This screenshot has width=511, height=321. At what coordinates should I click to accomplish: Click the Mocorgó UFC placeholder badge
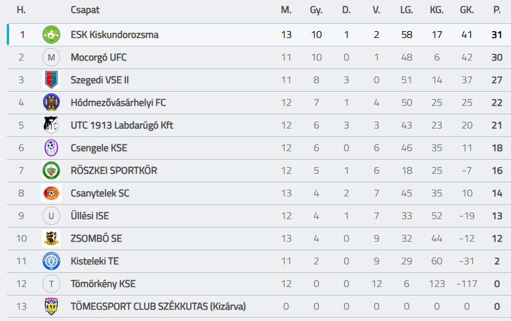pyautogui.click(x=51, y=57)
